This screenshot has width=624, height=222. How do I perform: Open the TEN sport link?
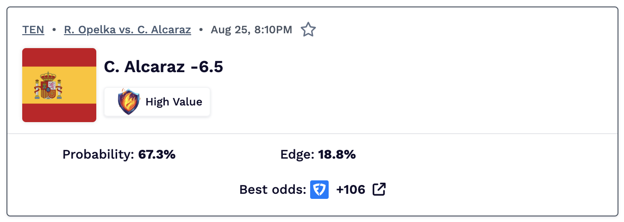33,30
